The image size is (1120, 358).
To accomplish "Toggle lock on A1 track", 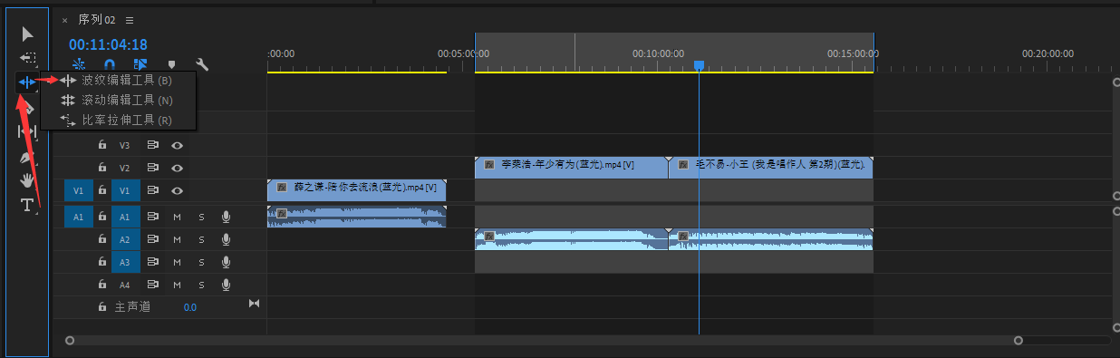I will click(x=102, y=217).
